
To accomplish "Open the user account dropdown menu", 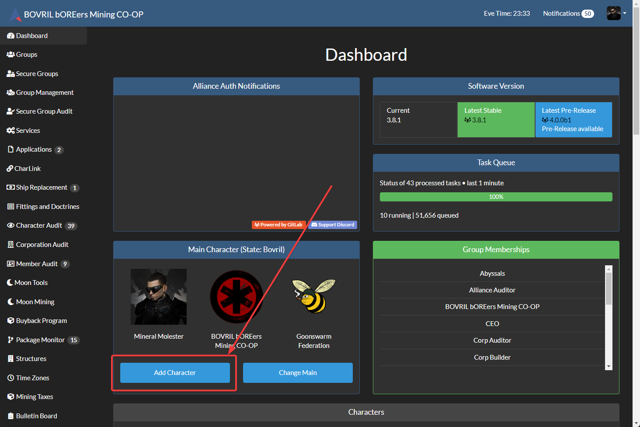I will [x=617, y=13].
